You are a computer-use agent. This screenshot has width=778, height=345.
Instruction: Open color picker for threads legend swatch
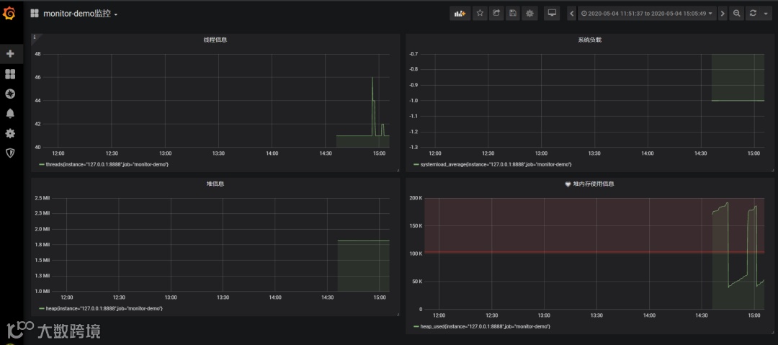(41, 164)
